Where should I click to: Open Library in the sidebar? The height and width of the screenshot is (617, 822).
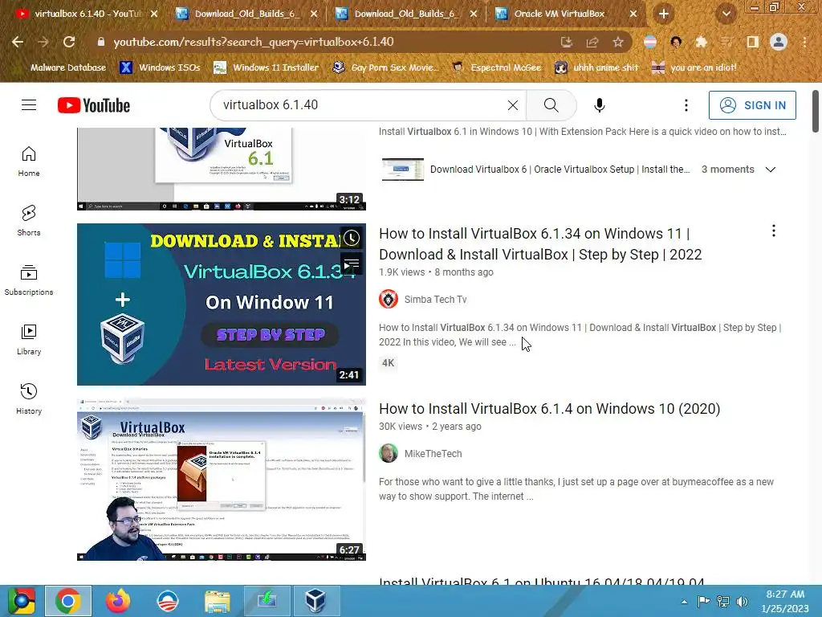tap(29, 340)
